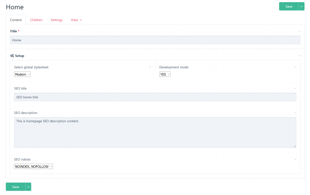Open the Save options arrow beside the Home heading
The height and width of the screenshot is (195, 310).
tap(302, 6)
